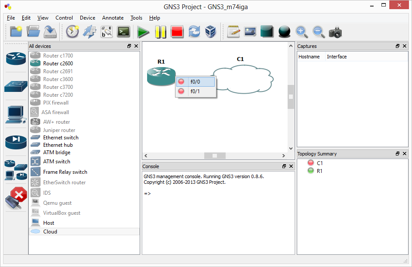The width and height of the screenshot is (412, 267).
Task: Select Host device in list
Action: coord(84,223)
